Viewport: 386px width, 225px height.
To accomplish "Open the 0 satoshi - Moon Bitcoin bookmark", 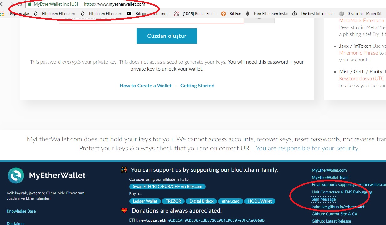I will click(x=361, y=14).
